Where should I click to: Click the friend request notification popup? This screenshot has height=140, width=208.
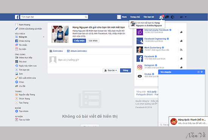pos(147,24)
